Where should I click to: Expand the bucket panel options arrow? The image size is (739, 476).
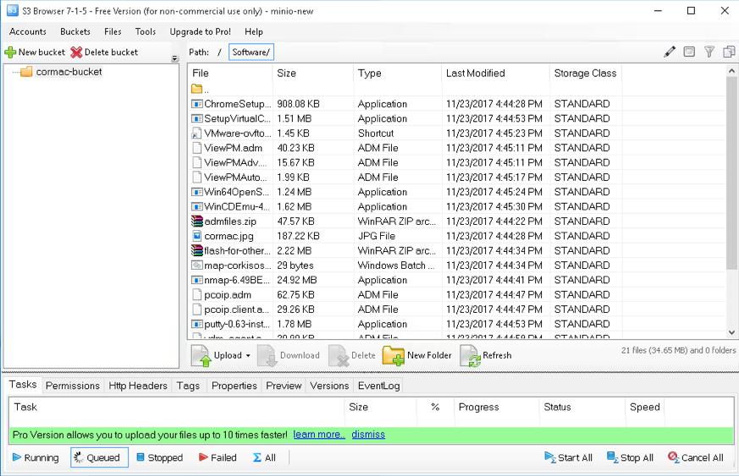(175, 59)
